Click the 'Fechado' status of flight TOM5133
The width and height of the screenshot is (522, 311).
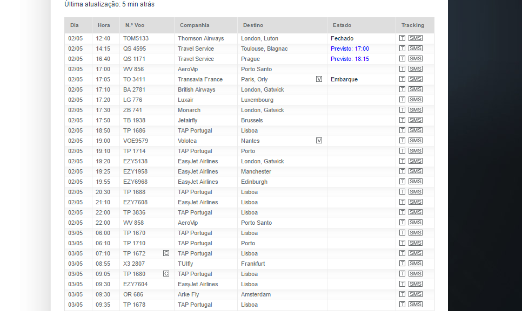[342, 38]
